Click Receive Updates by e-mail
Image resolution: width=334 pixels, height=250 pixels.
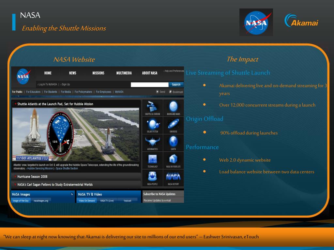pos(157,200)
